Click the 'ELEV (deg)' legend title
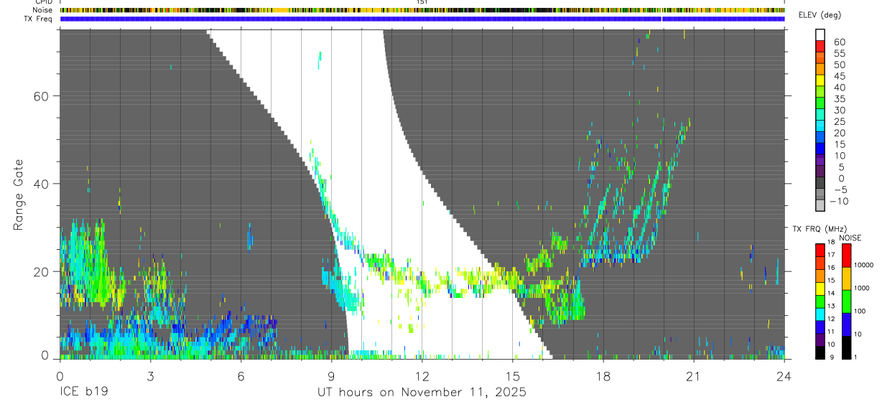Image resolution: width=882 pixels, height=407 pixels. tap(820, 16)
